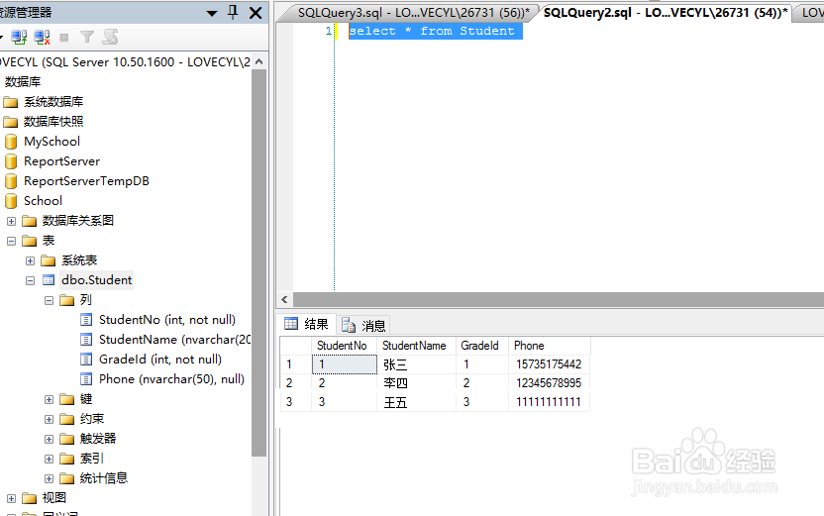Click the School database icon

click(x=11, y=201)
